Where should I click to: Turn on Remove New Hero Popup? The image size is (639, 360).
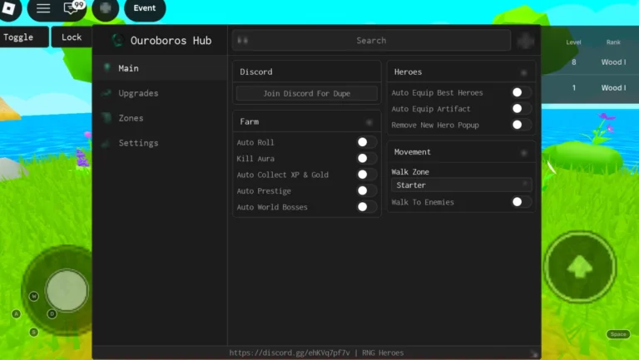tap(521, 125)
